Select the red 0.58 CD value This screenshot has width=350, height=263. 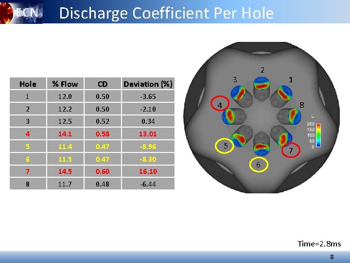coord(103,134)
